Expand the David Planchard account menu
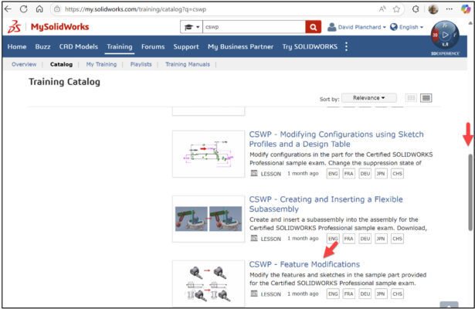The width and height of the screenshot is (475, 309). point(357,27)
